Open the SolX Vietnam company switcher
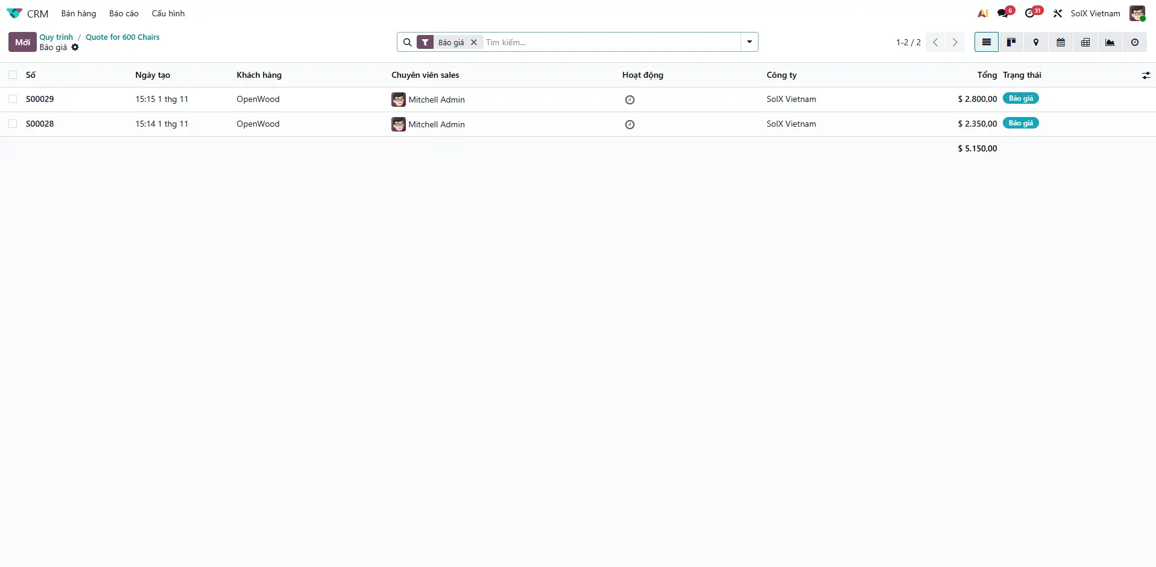The height and width of the screenshot is (567, 1156). [x=1095, y=13]
